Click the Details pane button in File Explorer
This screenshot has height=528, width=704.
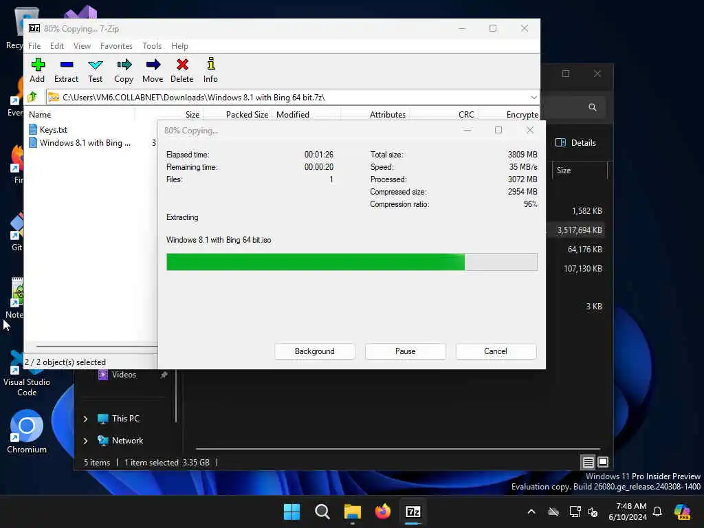575,143
